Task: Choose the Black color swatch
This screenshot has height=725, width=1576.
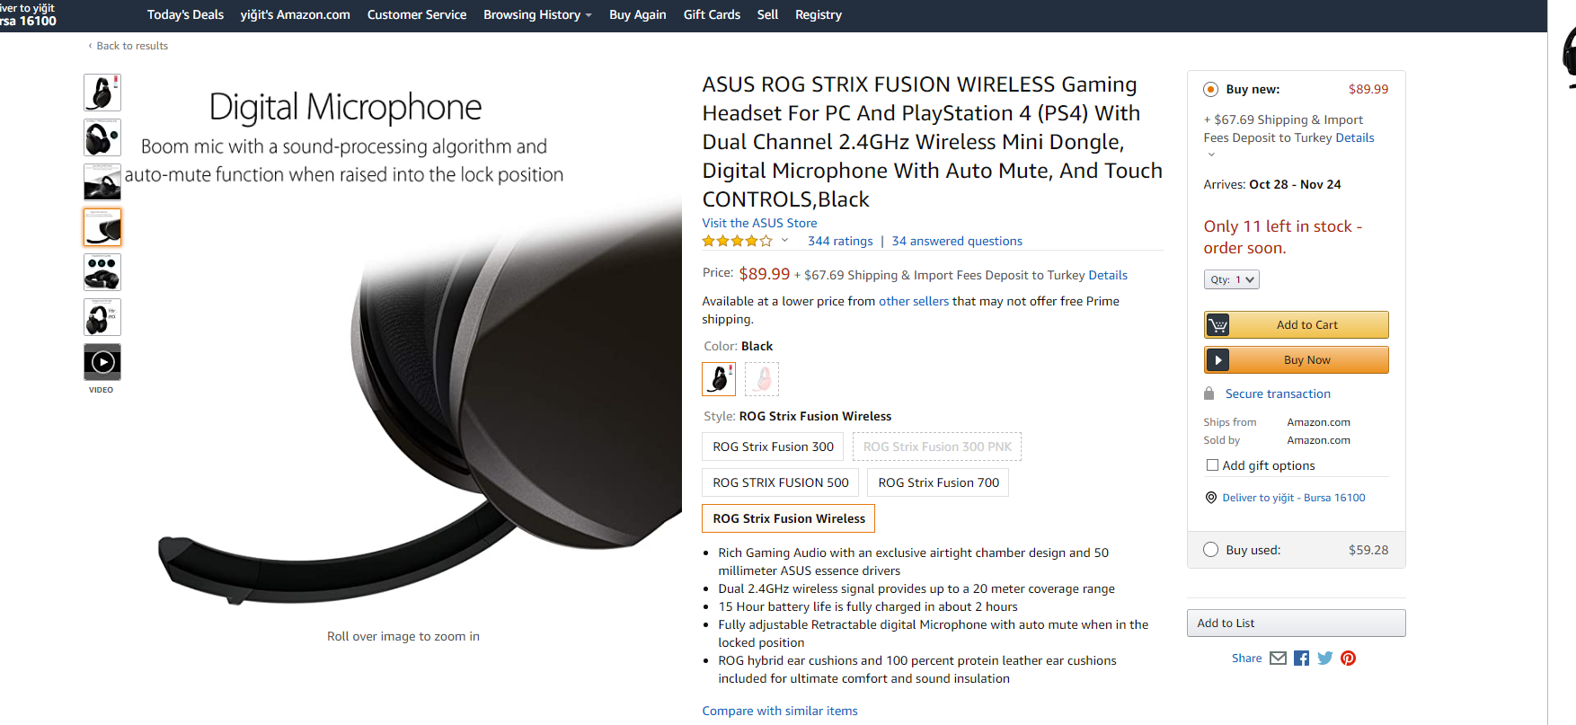Action: click(719, 379)
